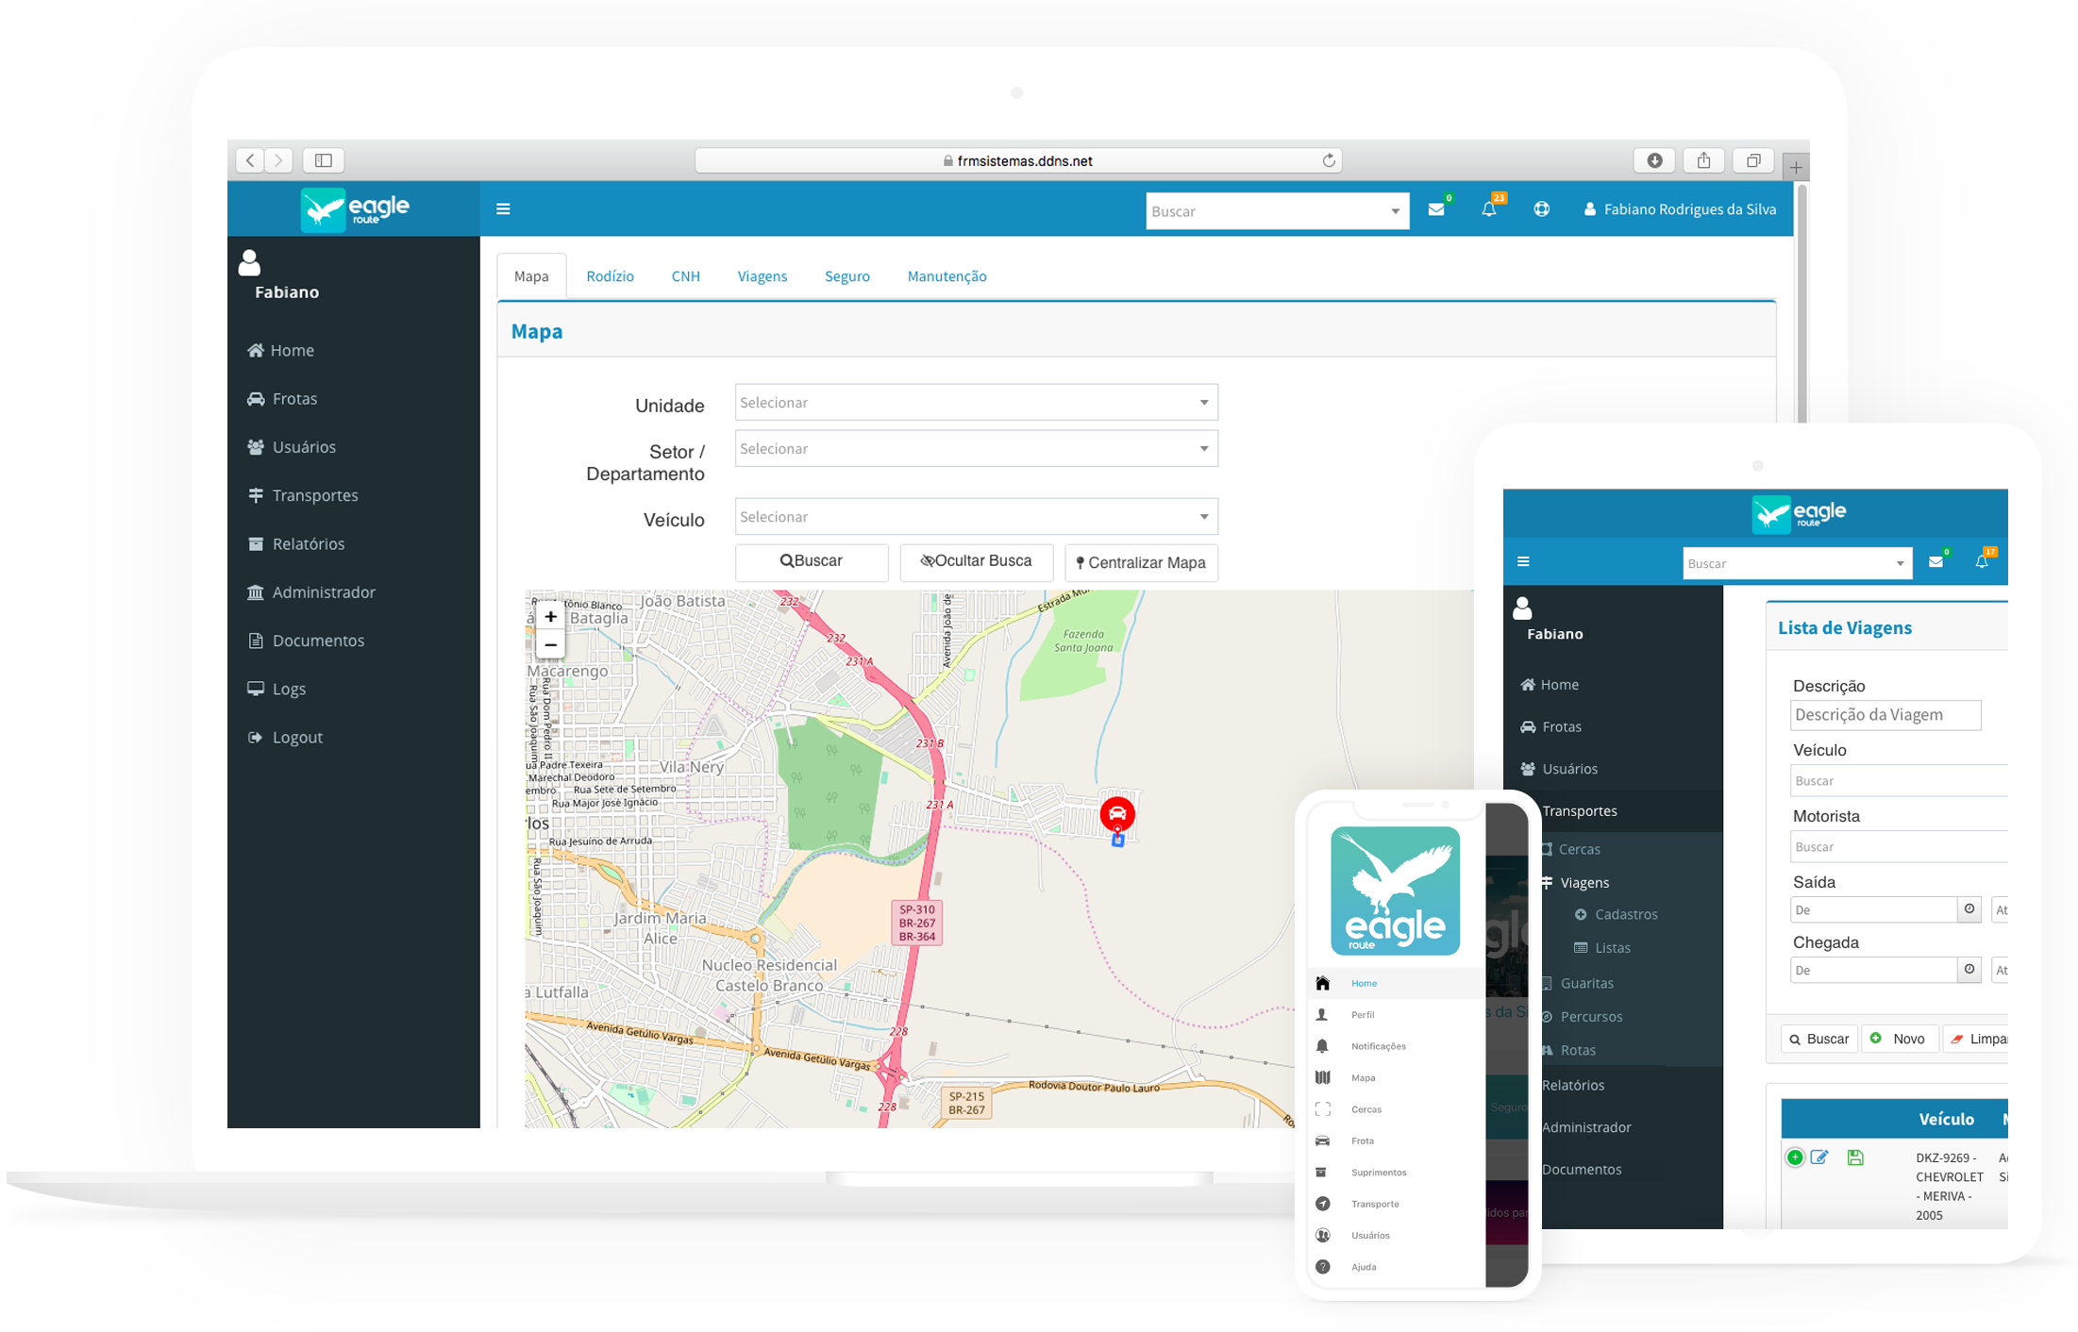This screenshot has height=1332, width=2078.
Task: Click the clock icon beside Saída field
Action: [1969, 909]
